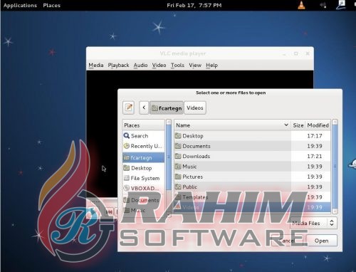Open the Places menu in top panel
The image size is (356, 272).
click(x=52, y=5)
